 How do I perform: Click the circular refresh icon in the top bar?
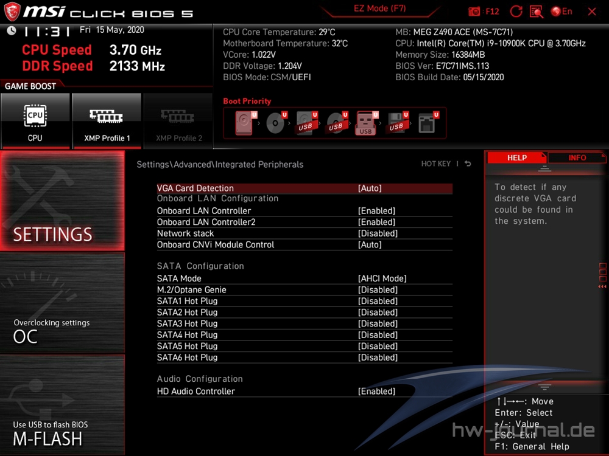(516, 11)
